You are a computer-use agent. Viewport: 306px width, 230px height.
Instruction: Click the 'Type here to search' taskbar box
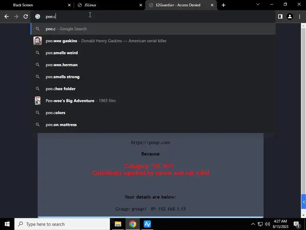pyautogui.click(x=62, y=224)
